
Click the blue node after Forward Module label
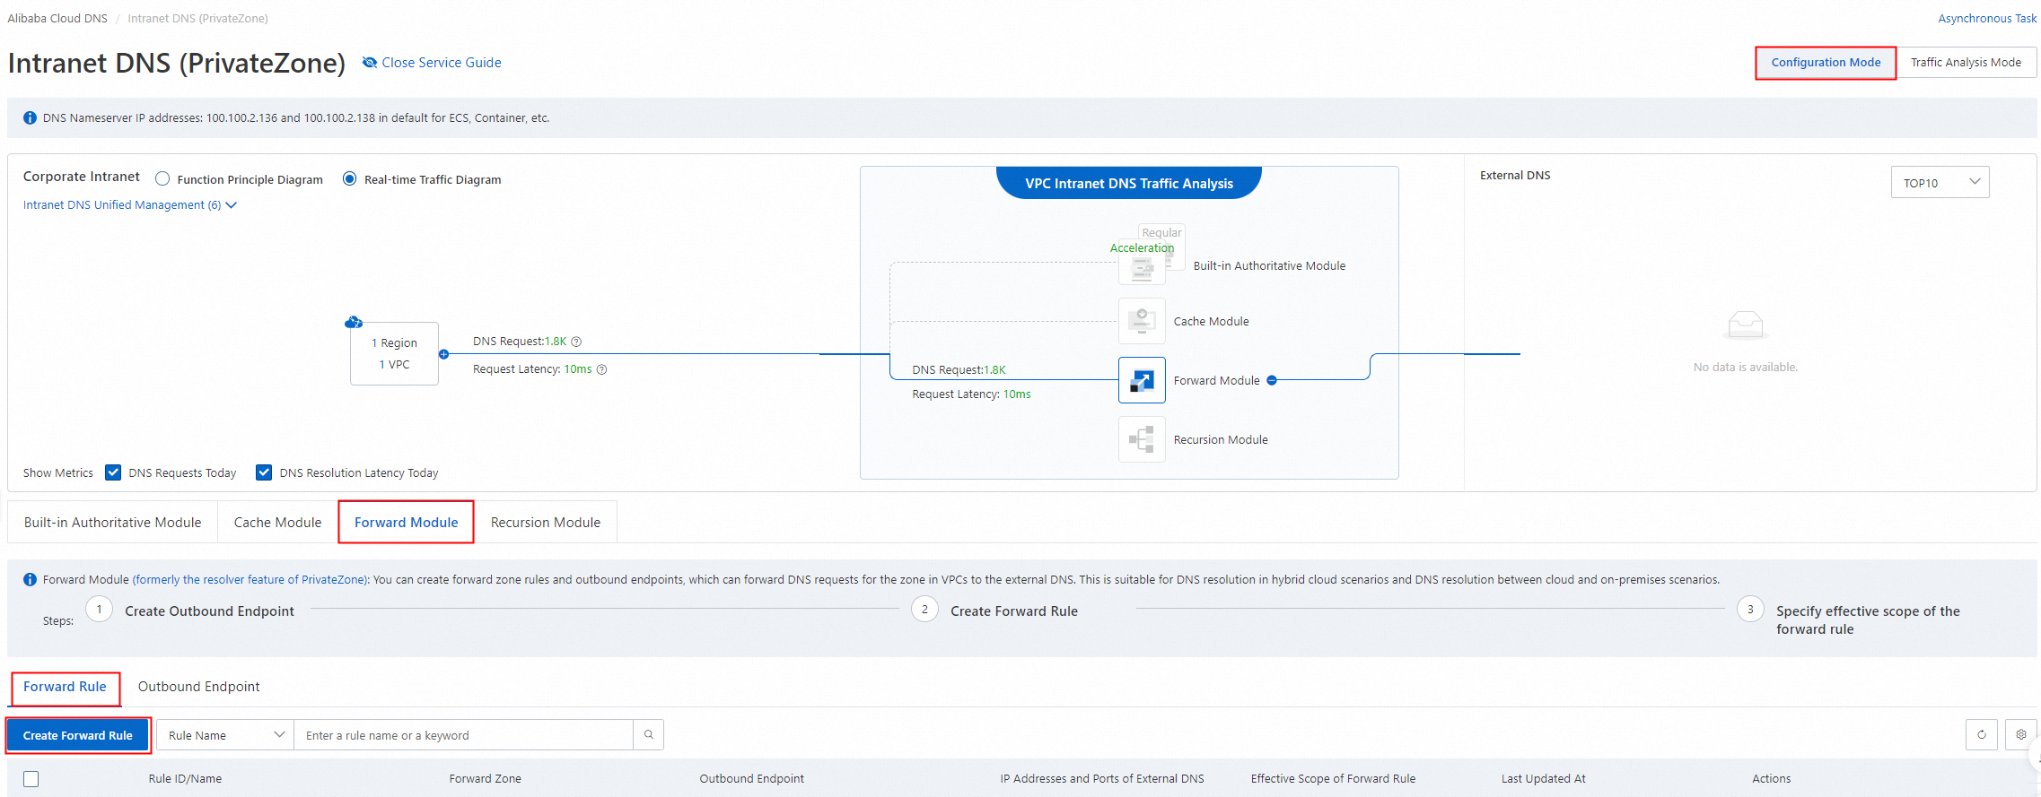tap(1272, 380)
